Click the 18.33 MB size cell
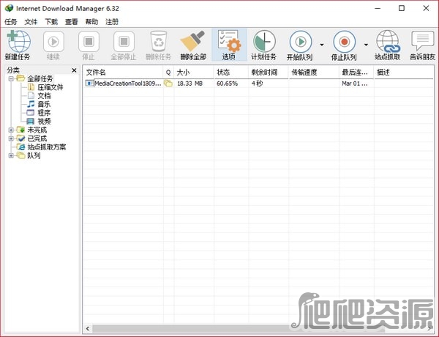Image resolution: width=439 pixels, height=337 pixels. click(x=190, y=84)
